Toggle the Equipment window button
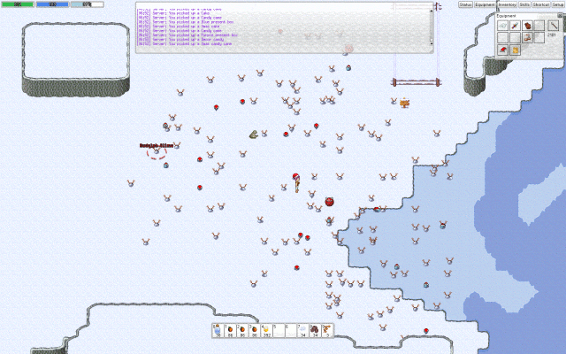 click(485, 4)
